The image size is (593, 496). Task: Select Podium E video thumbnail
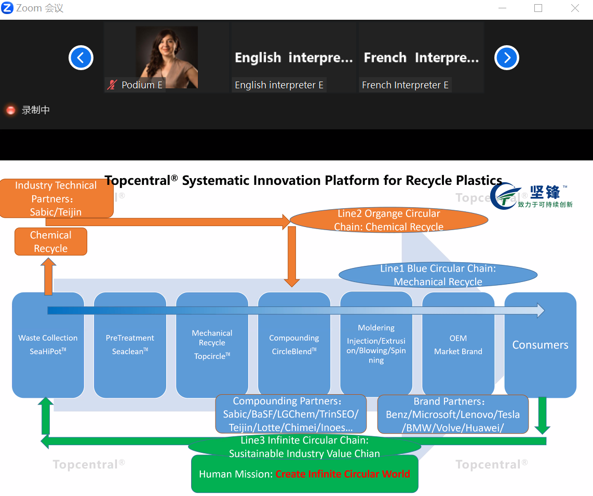(x=166, y=57)
